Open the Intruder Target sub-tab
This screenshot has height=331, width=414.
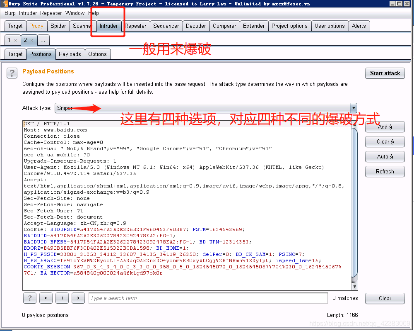click(x=15, y=54)
